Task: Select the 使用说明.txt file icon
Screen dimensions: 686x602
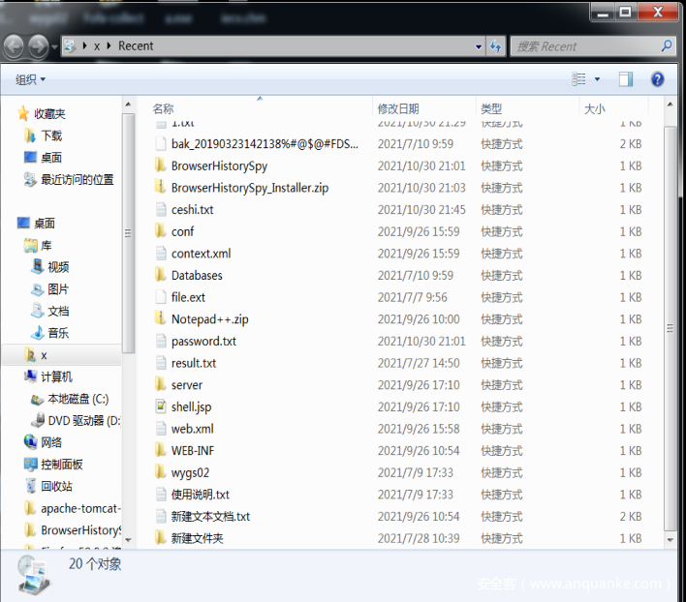Action: [161, 495]
